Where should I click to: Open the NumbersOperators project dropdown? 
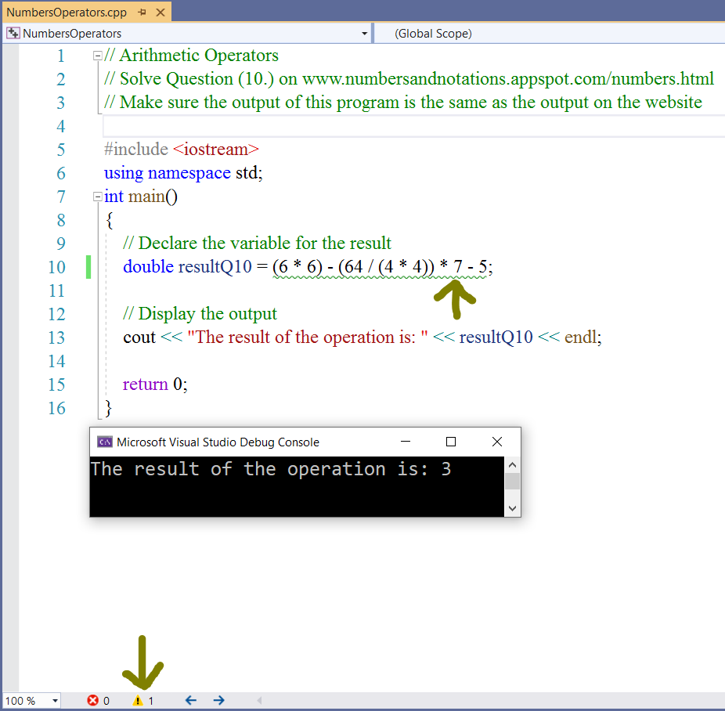point(364,34)
